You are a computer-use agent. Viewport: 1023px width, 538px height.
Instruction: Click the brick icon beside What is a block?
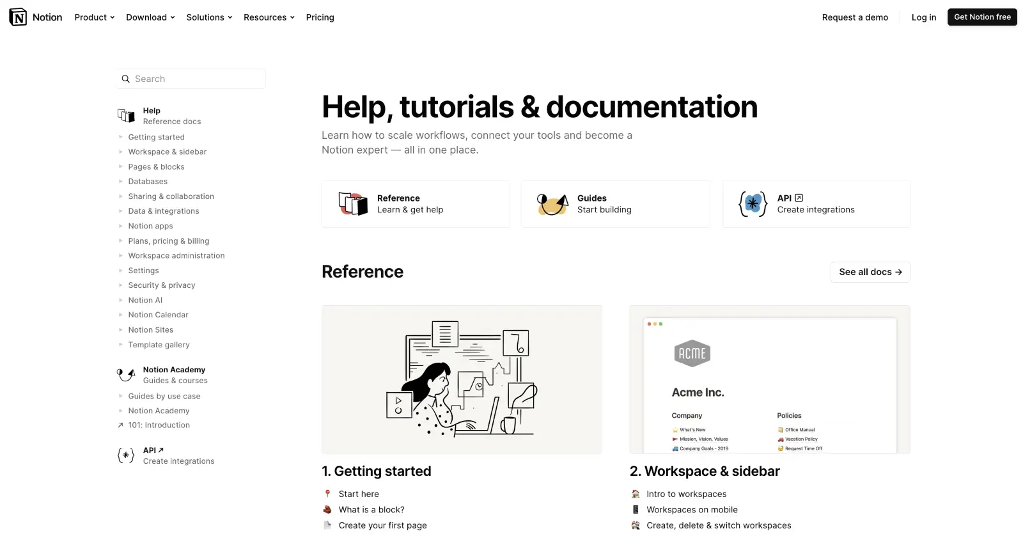coord(327,510)
